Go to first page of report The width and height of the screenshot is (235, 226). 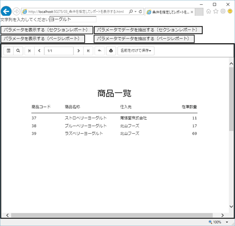30,51
